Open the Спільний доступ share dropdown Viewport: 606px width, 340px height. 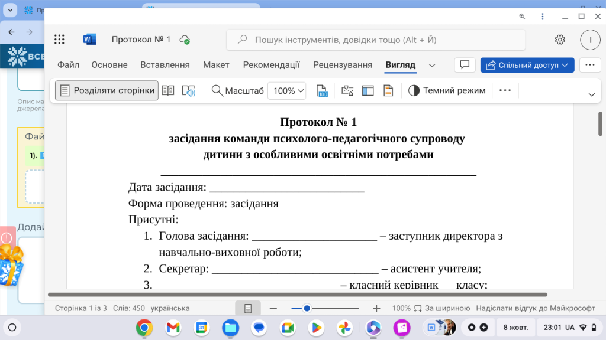pos(527,65)
